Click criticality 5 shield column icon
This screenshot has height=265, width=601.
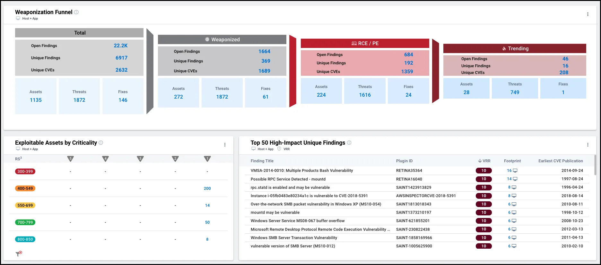click(x=71, y=159)
